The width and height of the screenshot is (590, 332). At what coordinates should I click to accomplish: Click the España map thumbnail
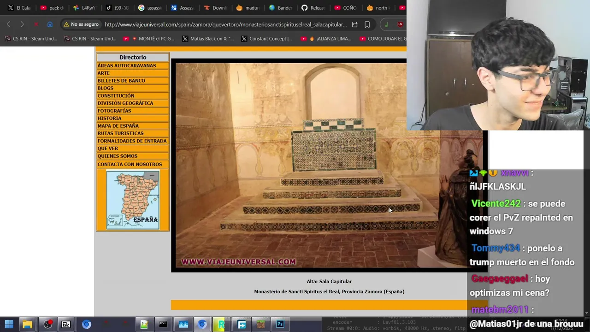click(x=133, y=200)
